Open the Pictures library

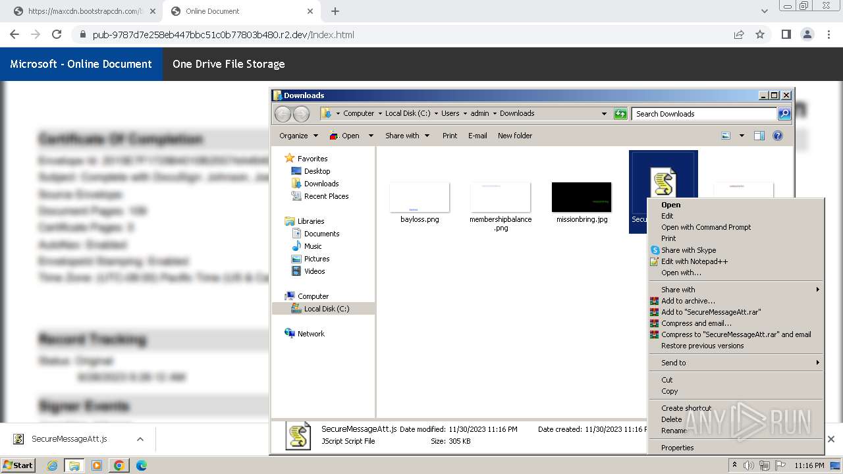click(x=316, y=259)
